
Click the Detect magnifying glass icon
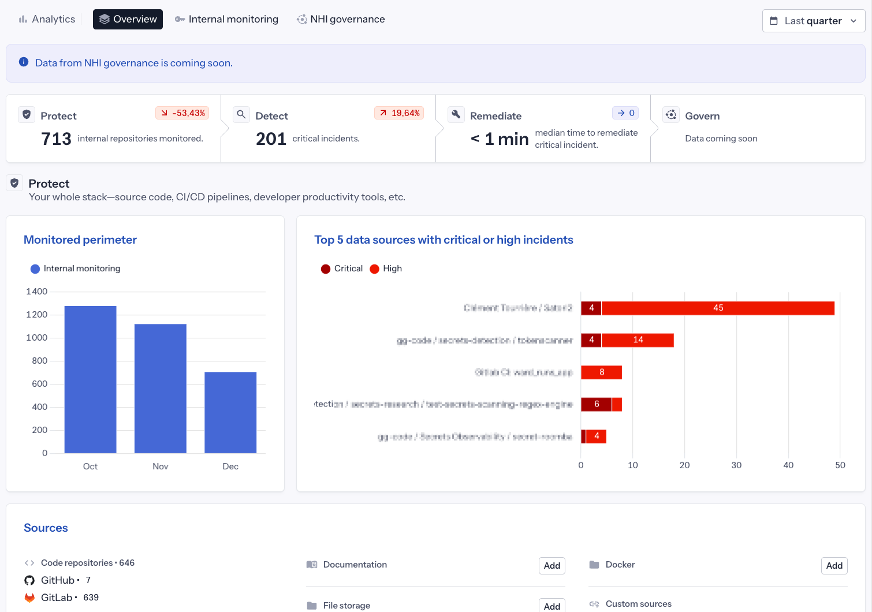pos(241,114)
